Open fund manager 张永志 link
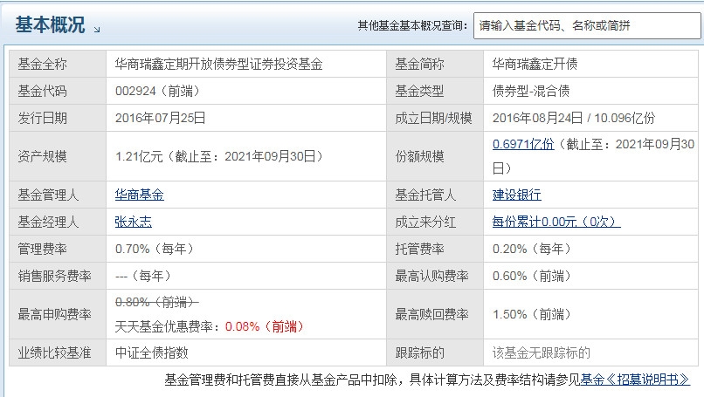704x397 pixels. point(134,222)
